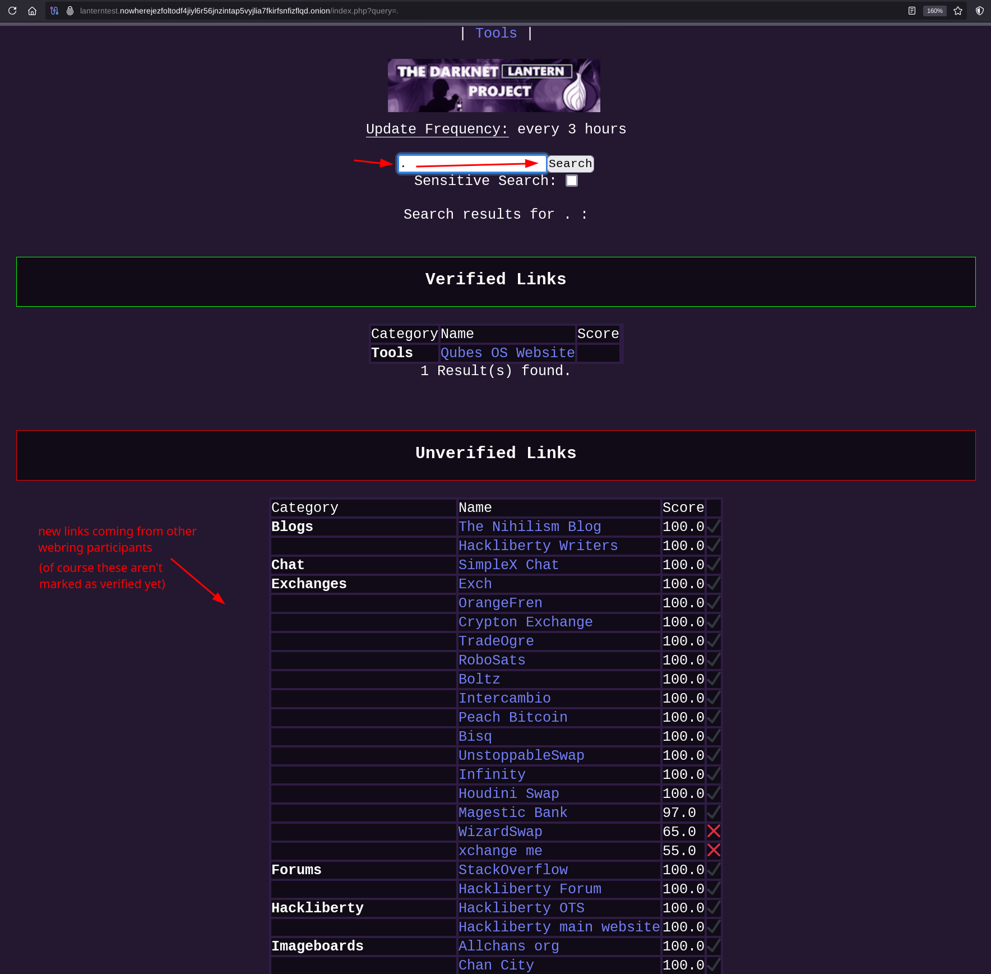Click the checkmark icon beside TradeOgre

[x=714, y=640]
